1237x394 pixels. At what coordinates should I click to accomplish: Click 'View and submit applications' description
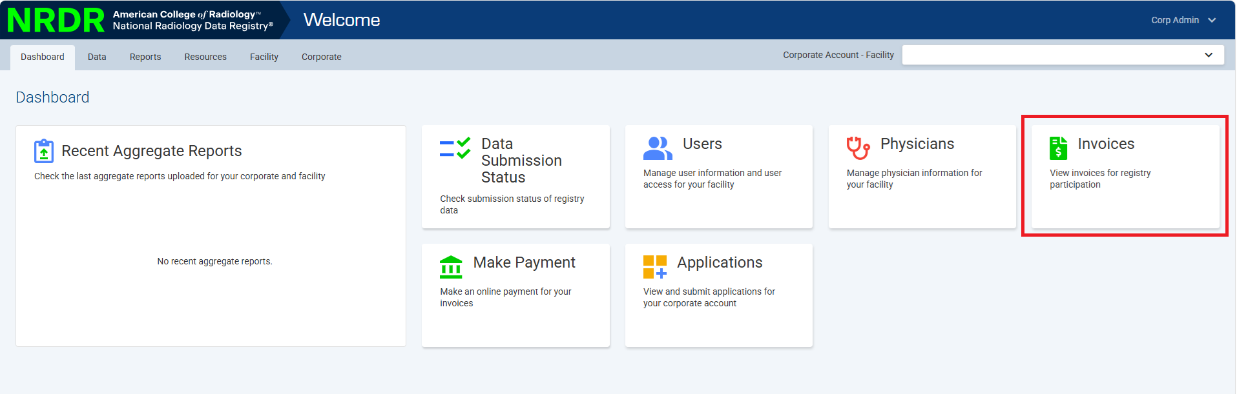pyautogui.click(x=709, y=297)
